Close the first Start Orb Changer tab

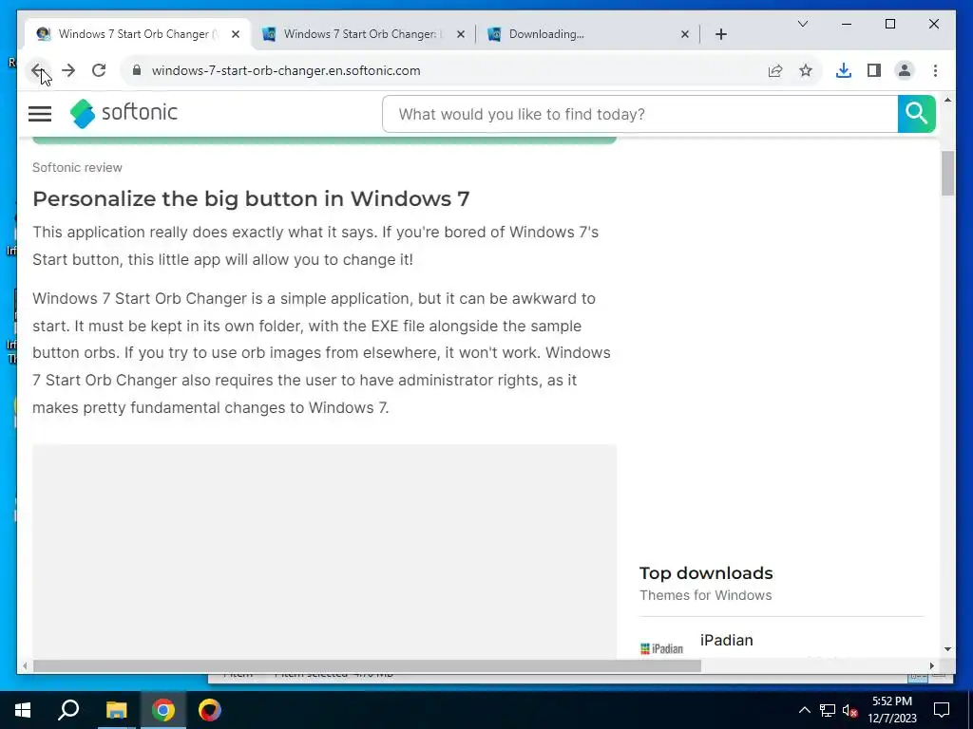[236, 35]
